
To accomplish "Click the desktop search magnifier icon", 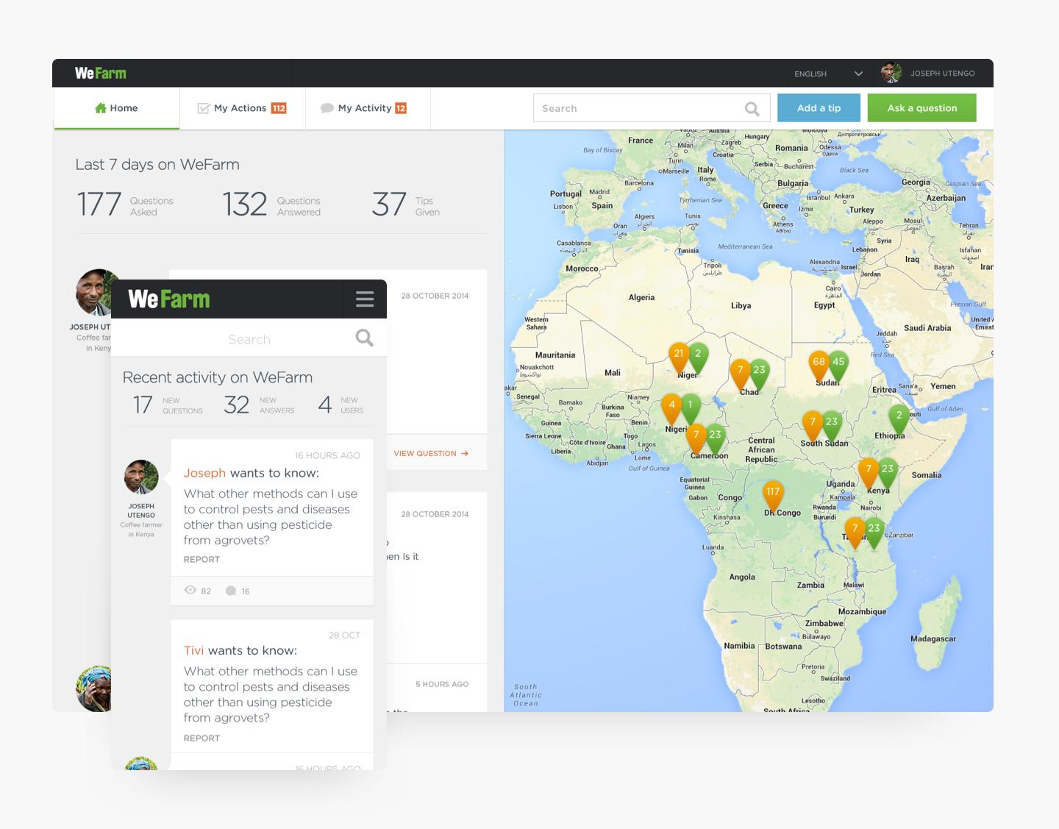I will (x=752, y=109).
